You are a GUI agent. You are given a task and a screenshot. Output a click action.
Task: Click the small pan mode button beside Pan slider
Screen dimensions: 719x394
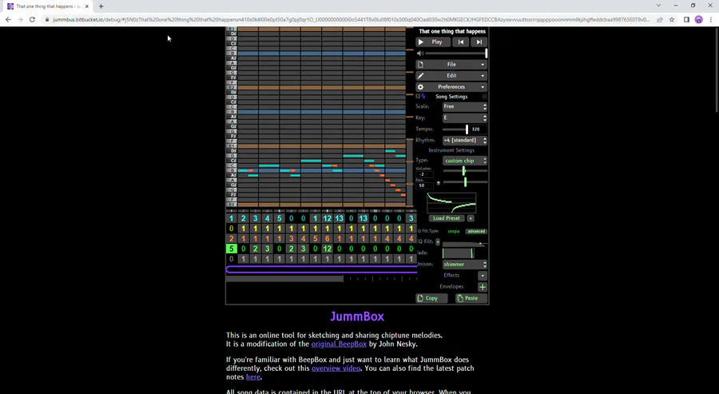439,183
